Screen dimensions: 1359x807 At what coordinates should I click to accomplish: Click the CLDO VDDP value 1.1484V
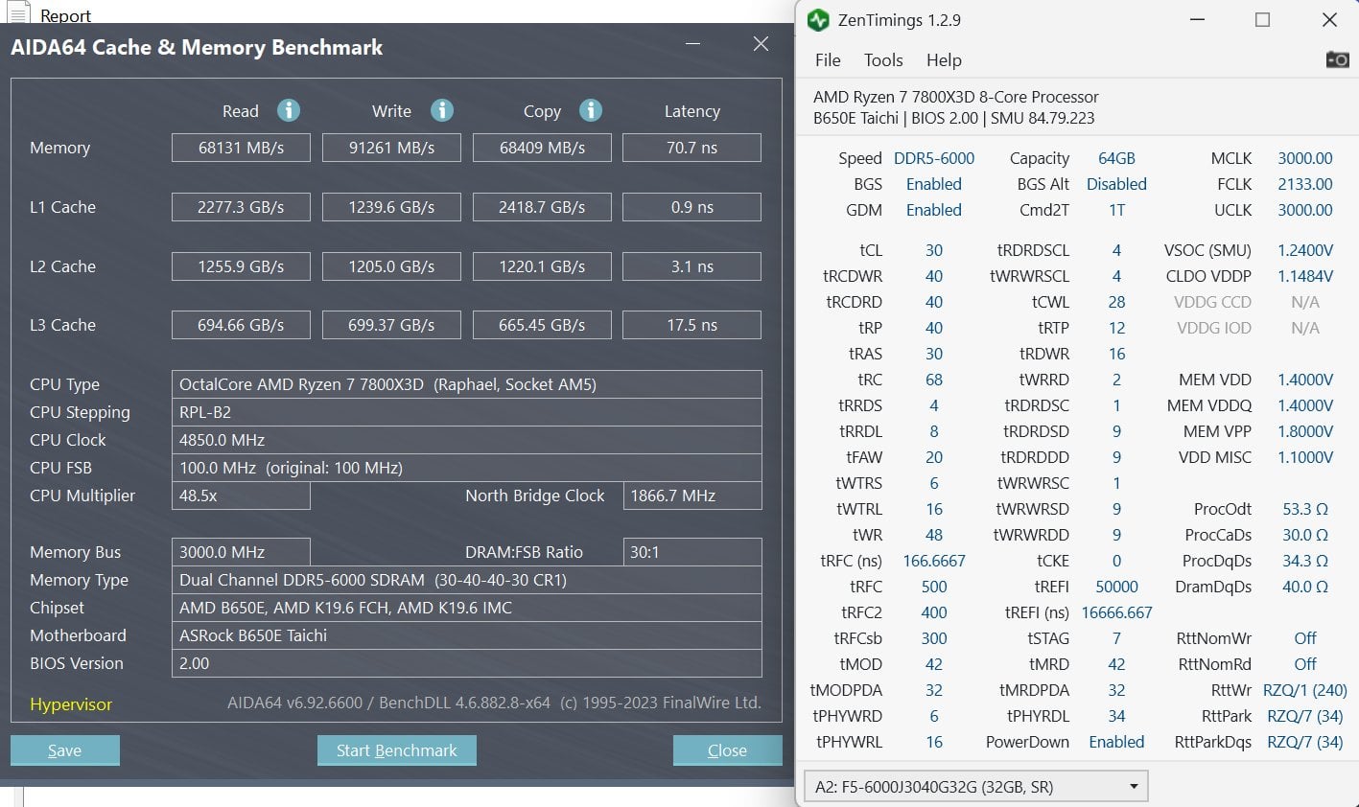(1305, 276)
